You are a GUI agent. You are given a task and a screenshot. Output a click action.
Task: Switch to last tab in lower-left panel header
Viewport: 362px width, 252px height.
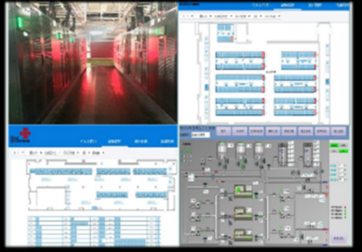[x=167, y=142]
